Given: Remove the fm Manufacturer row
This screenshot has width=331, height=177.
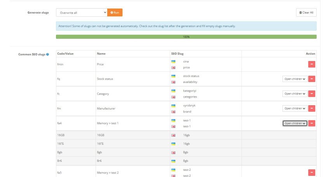Looking at the screenshot, I should point(312,108).
